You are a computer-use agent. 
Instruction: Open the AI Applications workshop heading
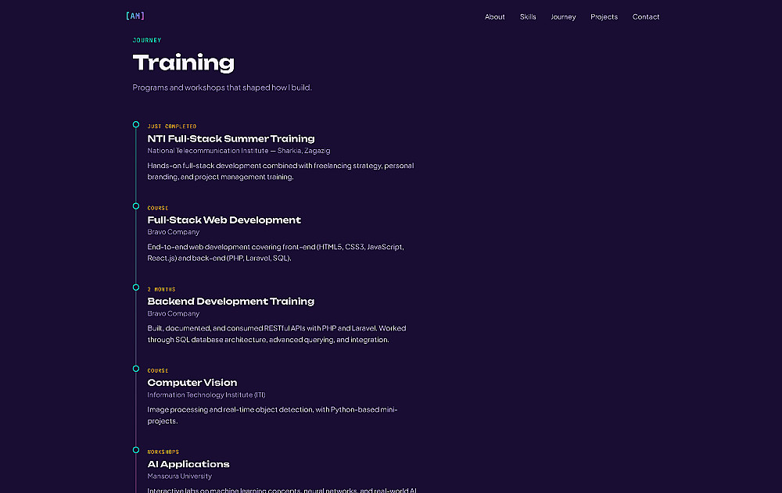coord(188,464)
